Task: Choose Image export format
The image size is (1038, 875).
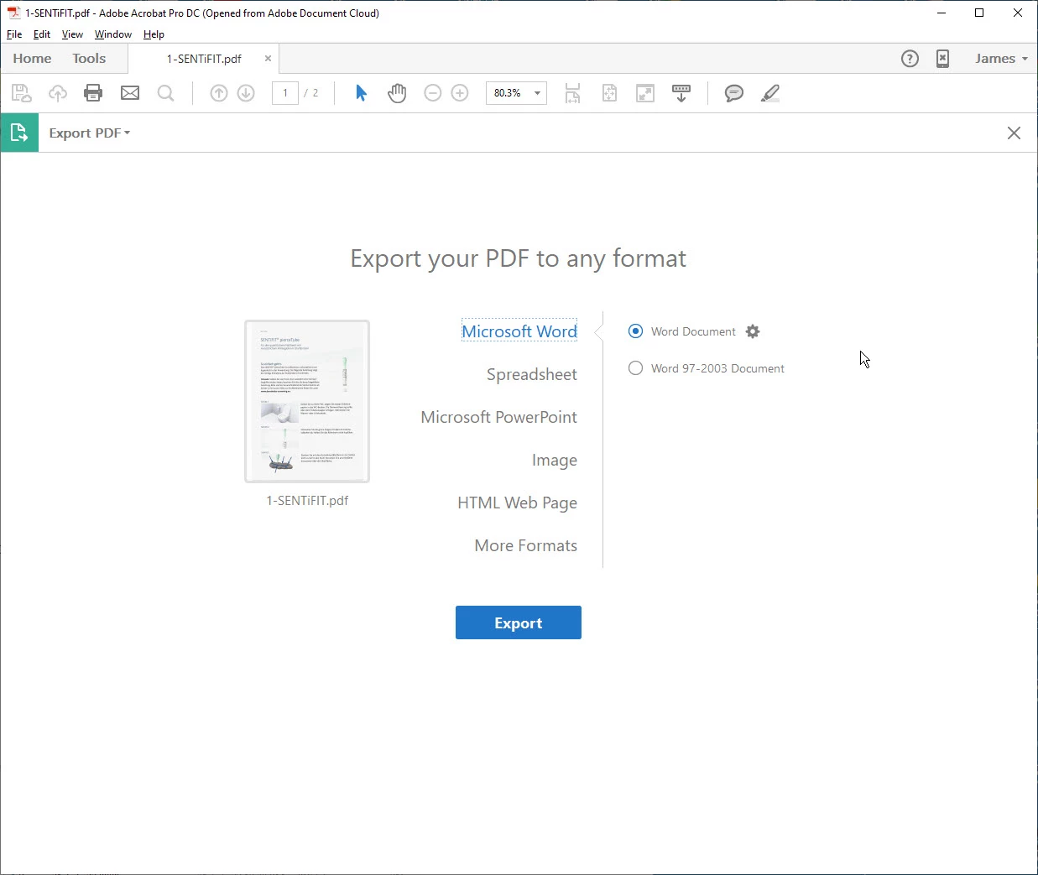Action: tap(555, 460)
